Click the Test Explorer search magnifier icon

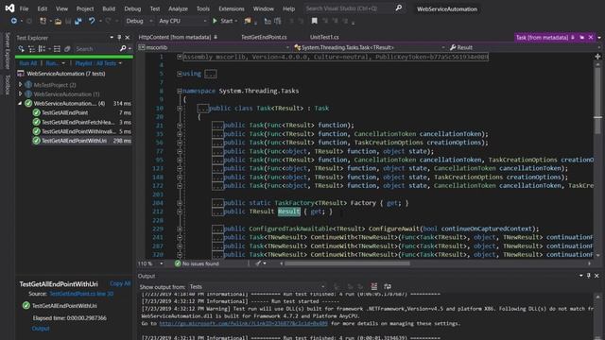pyautogui.click(x=123, y=48)
